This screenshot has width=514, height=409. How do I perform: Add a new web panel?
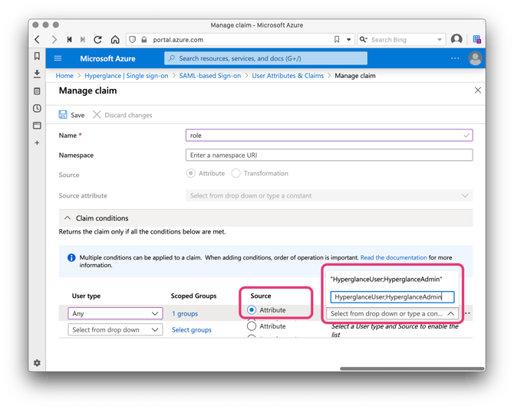(x=37, y=142)
